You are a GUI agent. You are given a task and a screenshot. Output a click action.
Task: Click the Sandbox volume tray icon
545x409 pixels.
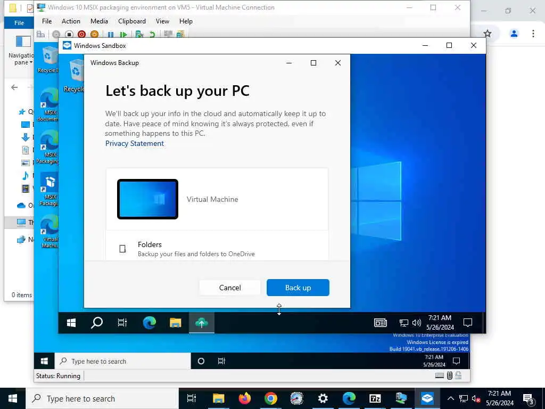(416, 323)
